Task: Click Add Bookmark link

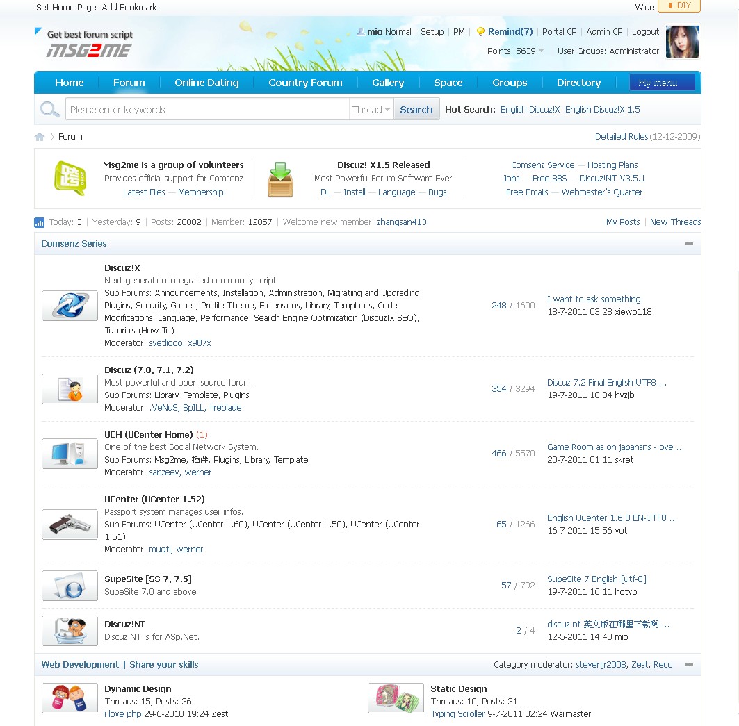Action: pyautogui.click(x=129, y=7)
